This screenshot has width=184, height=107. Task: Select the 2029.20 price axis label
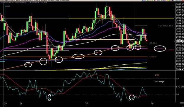(x=180, y=48)
